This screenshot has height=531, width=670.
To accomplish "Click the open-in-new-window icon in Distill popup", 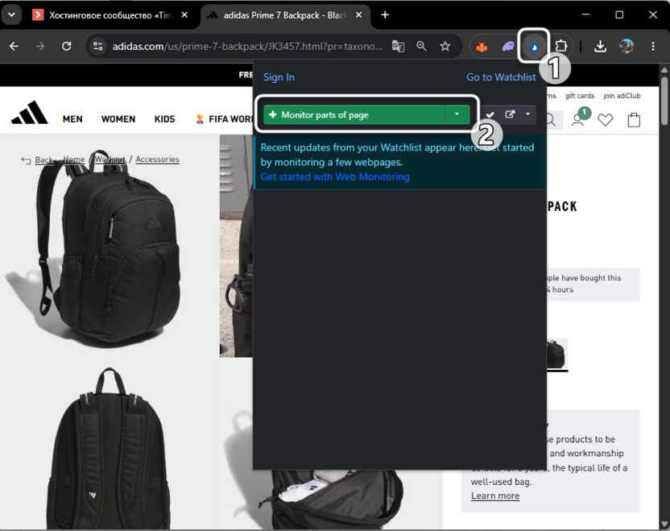I will 510,114.
